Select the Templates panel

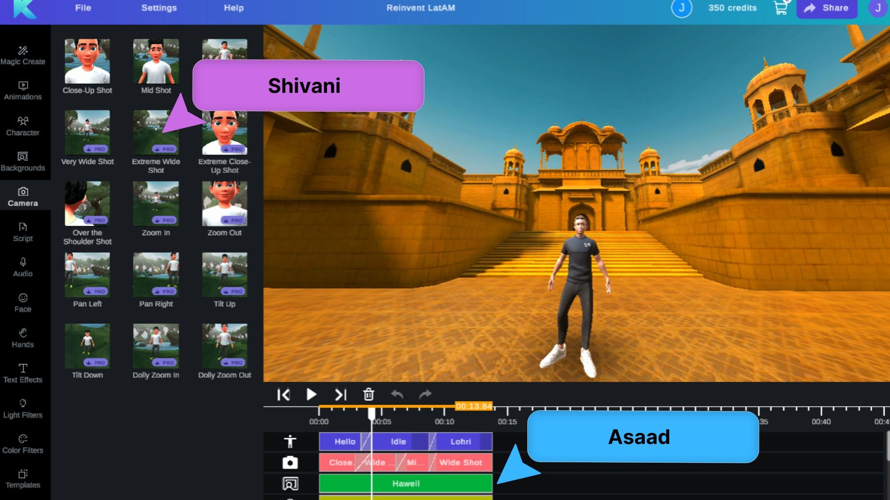pyautogui.click(x=23, y=478)
